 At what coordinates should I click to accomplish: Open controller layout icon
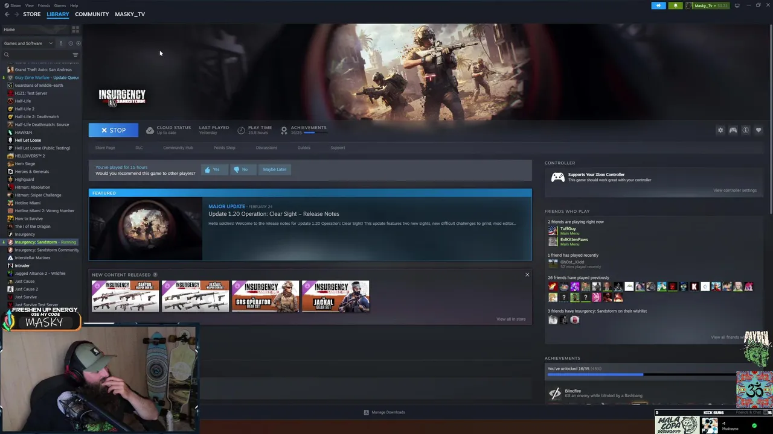733,130
